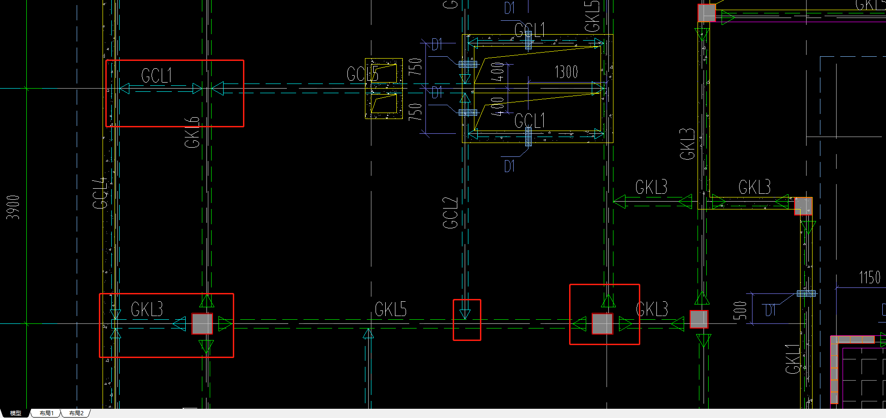Select the 500 dimension text
This screenshot has width=886, height=418.
point(740,311)
